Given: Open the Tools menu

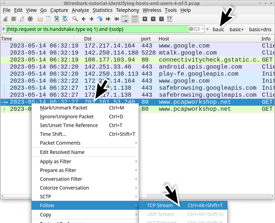Looking at the screenshot, I should [171, 10].
